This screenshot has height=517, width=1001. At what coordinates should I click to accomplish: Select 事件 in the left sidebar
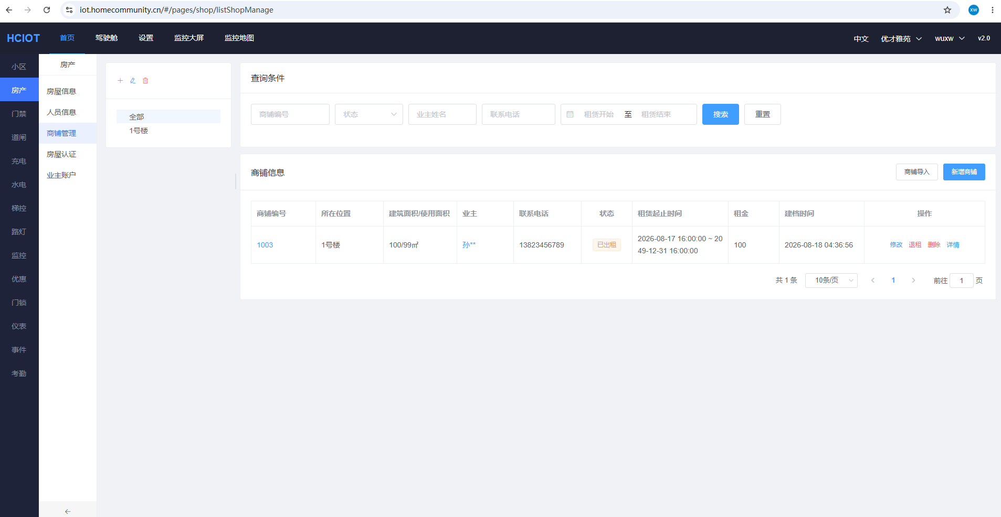click(x=19, y=350)
